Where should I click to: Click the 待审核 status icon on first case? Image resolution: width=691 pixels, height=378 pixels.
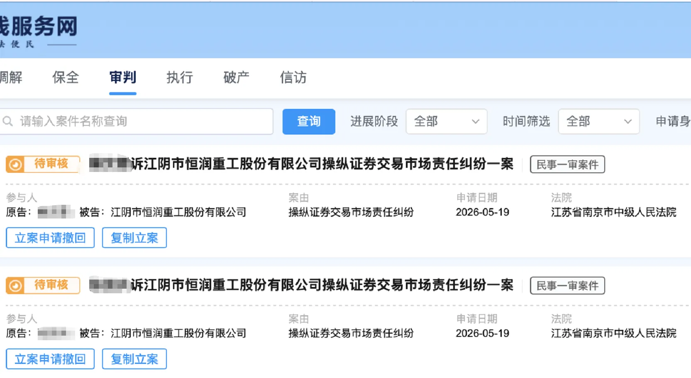click(x=15, y=164)
